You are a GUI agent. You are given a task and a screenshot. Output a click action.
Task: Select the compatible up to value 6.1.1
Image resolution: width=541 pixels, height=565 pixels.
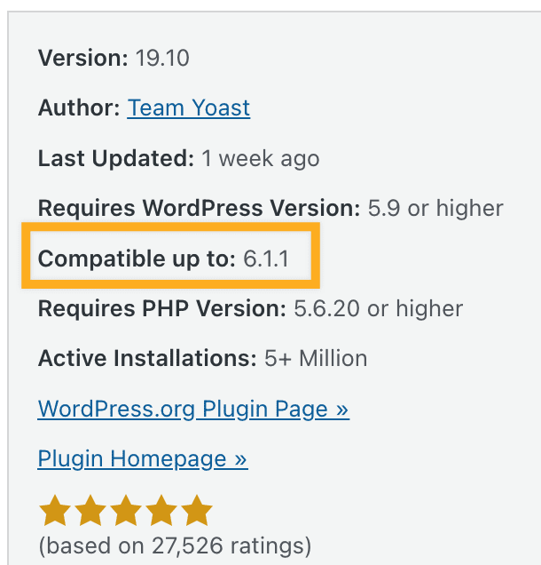(x=266, y=259)
